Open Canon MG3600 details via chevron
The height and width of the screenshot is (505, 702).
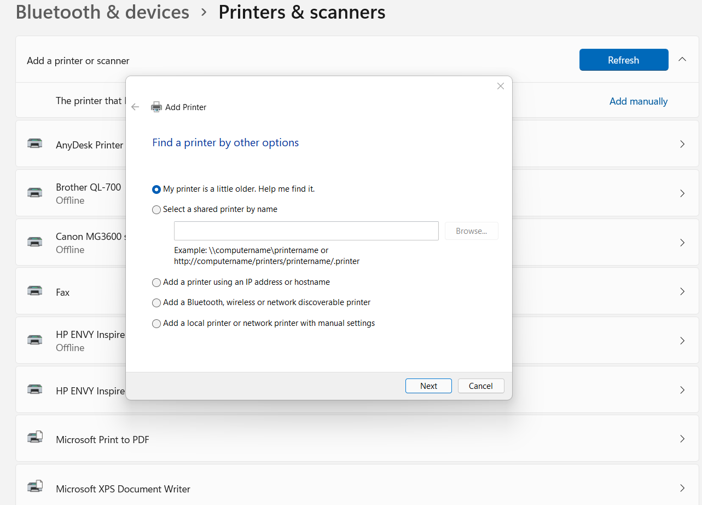pos(682,242)
